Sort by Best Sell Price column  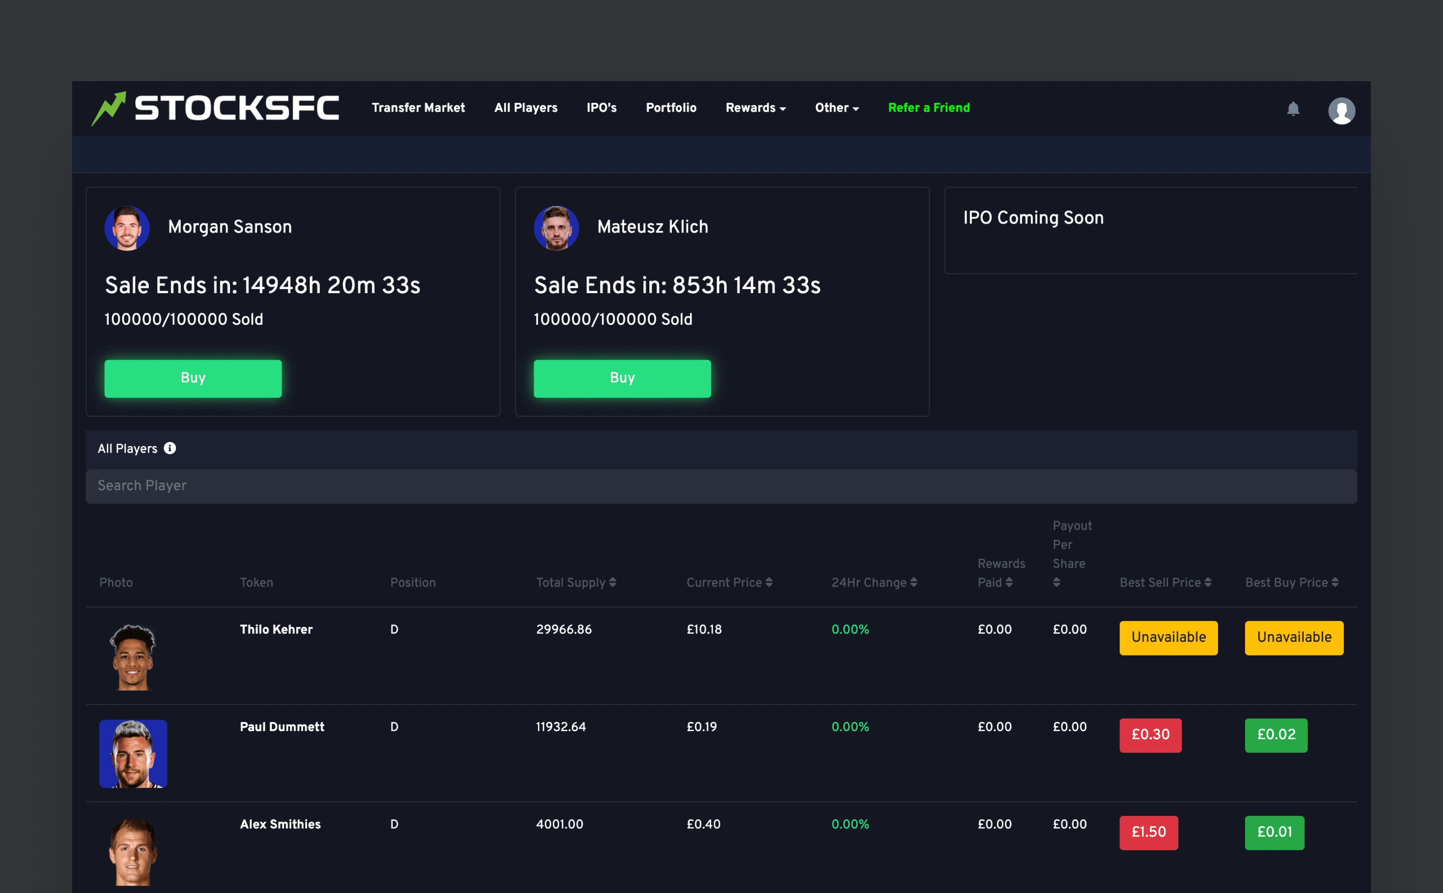coord(1165,582)
